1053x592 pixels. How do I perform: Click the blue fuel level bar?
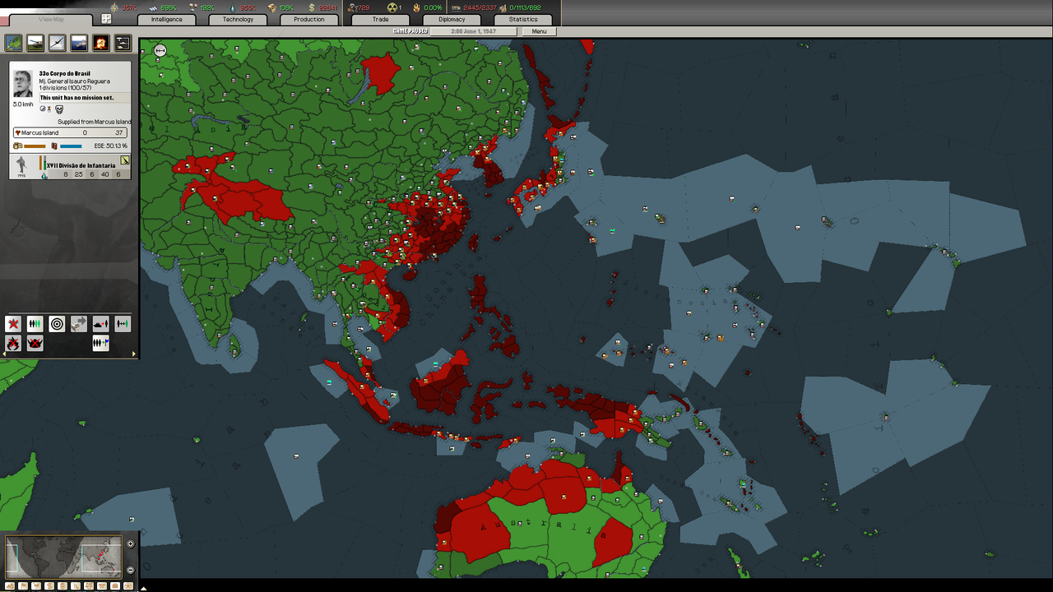pyautogui.click(x=71, y=146)
